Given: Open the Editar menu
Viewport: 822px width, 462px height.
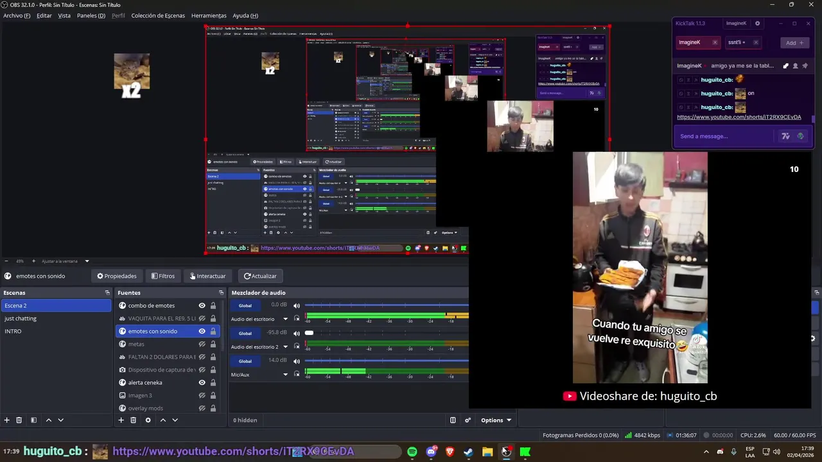Looking at the screenshot, I should 44,15.
